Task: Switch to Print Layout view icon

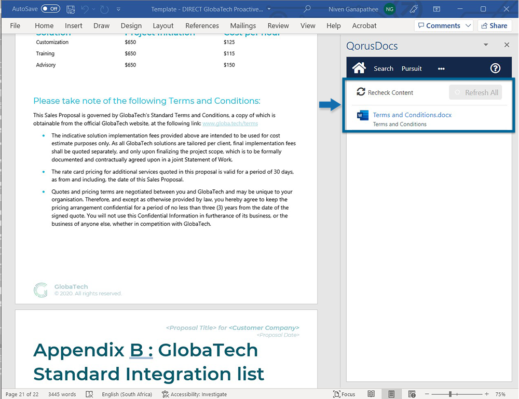Action: tap(391, 394)
